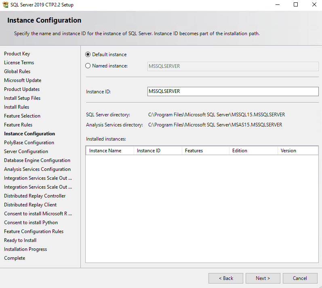Maximize the setup window
This screenshot has width=322, height=288.
296,4
